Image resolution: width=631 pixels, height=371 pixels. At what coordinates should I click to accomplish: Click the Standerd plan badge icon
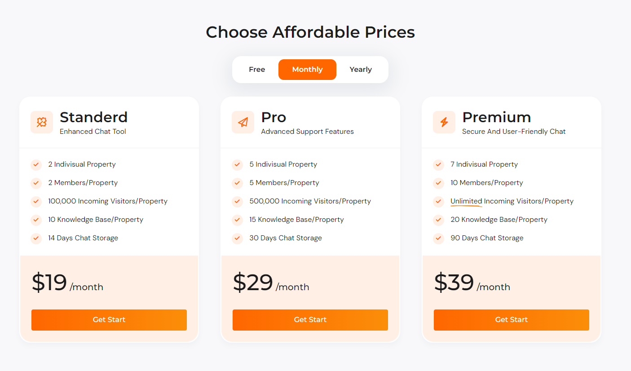pyautogui.click(x=42, y=122)
